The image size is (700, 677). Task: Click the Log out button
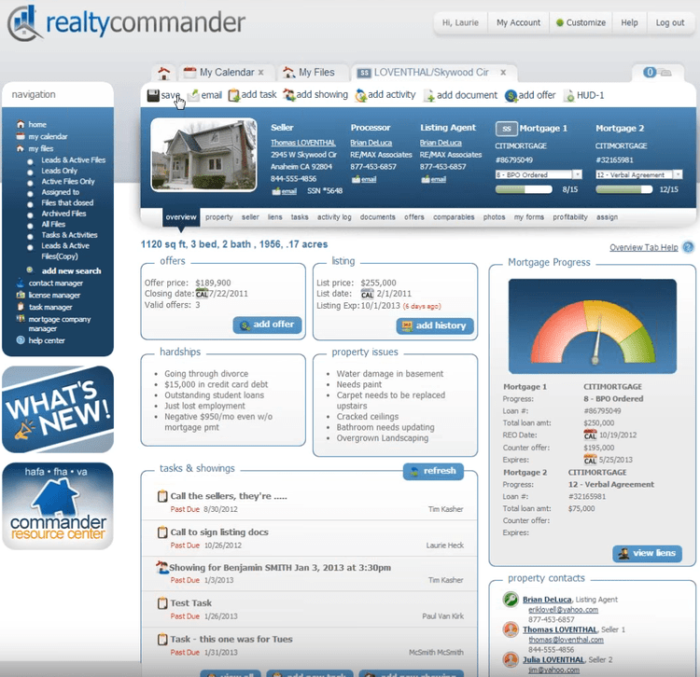[669, 22]
